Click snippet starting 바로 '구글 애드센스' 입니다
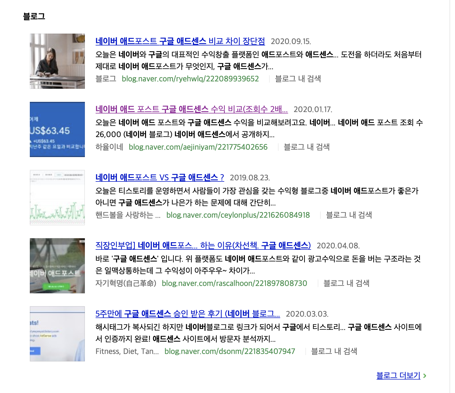455x393 pixels. (x=258, y=265)
